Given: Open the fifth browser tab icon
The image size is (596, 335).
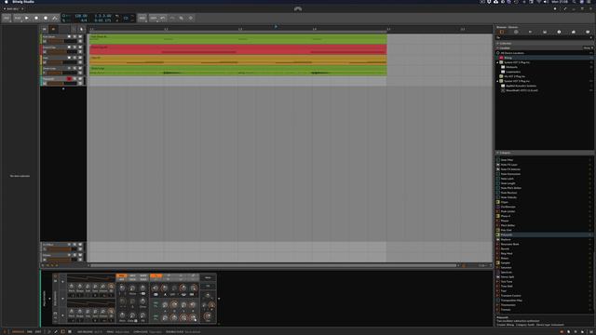Looking at the screenshot, I should (559, 33).
